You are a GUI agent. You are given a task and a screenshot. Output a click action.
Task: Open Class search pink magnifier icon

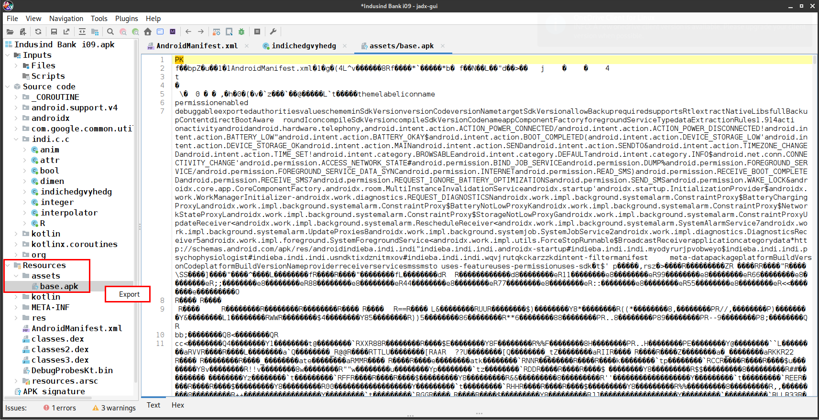(123, 32)
